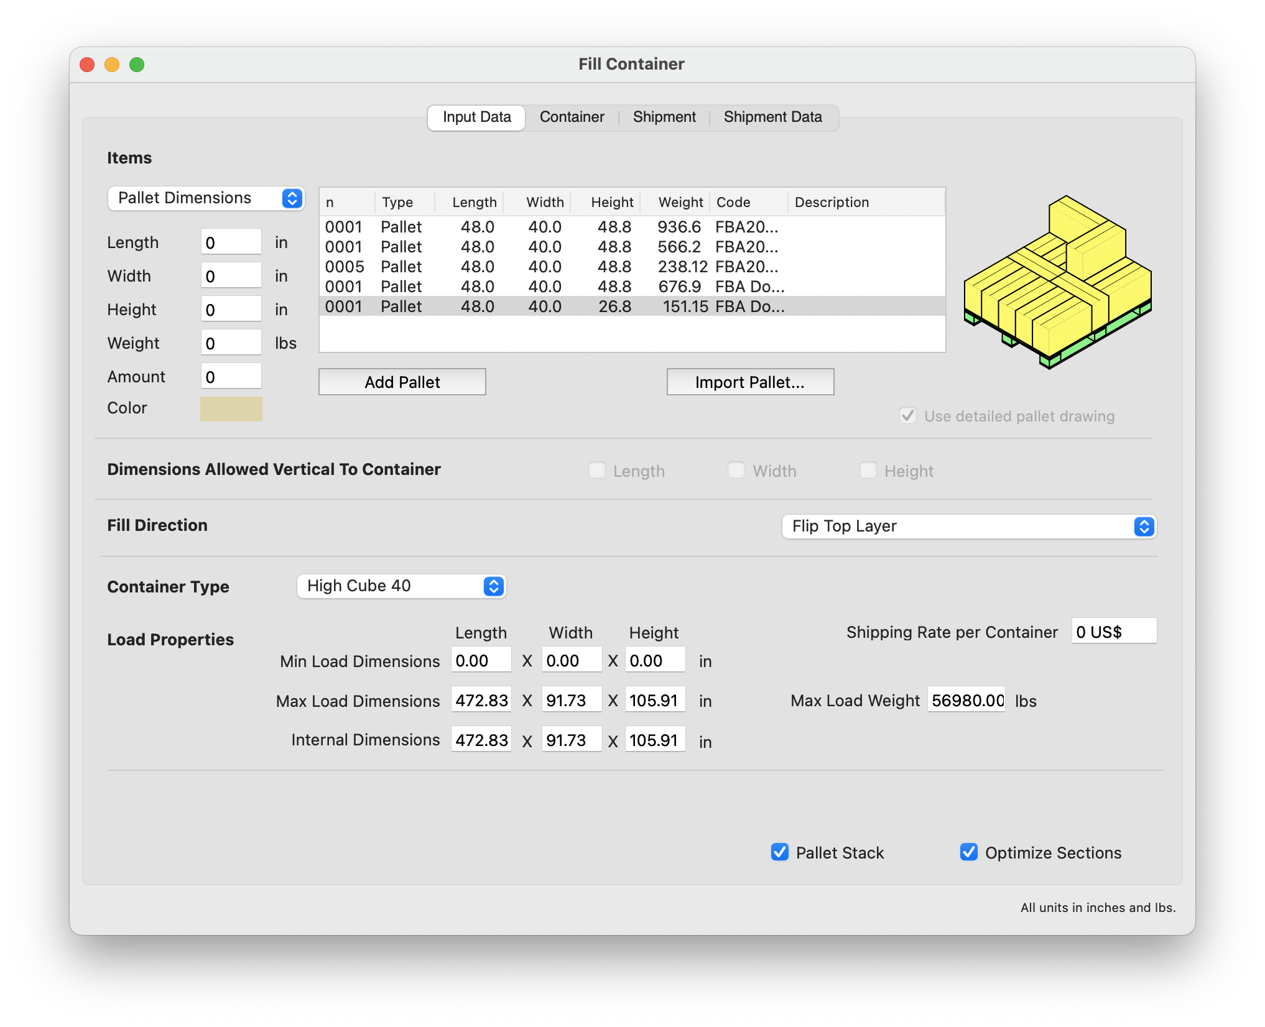Click the Amount input field
This screenshot has height=1027, width=1265.
click(231, 376)
